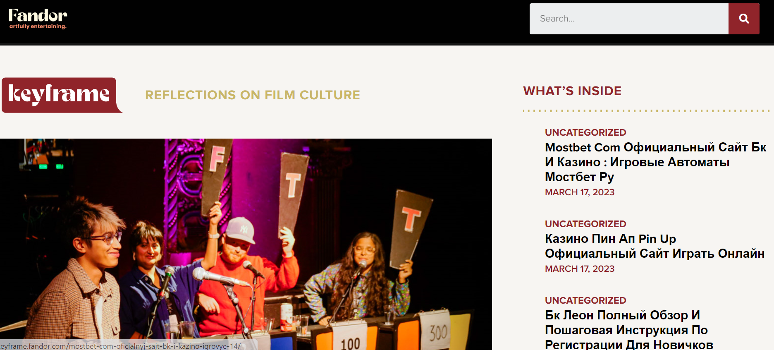This screenshot has width=774, height=350.
Task: Open the Mostbet Com article headline
Action: tap(656, 162)
